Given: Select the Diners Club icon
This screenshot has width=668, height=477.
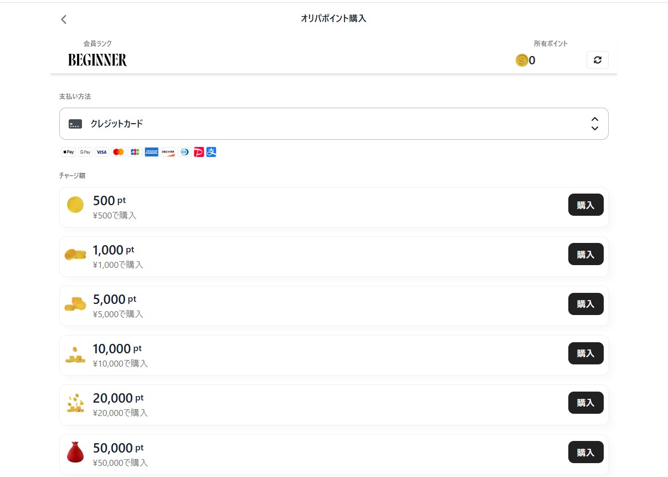Looking at the screenshot, I should click(184, 151).
